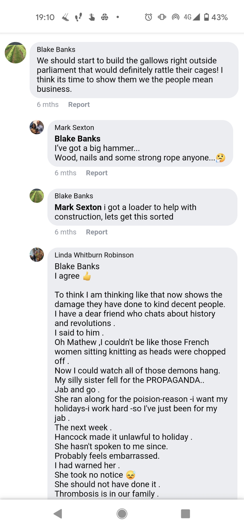Open Mark Sexton's name on his reply
Image resolution: width=244 pixels, height=528 pixels.
[x=74, y=128]
